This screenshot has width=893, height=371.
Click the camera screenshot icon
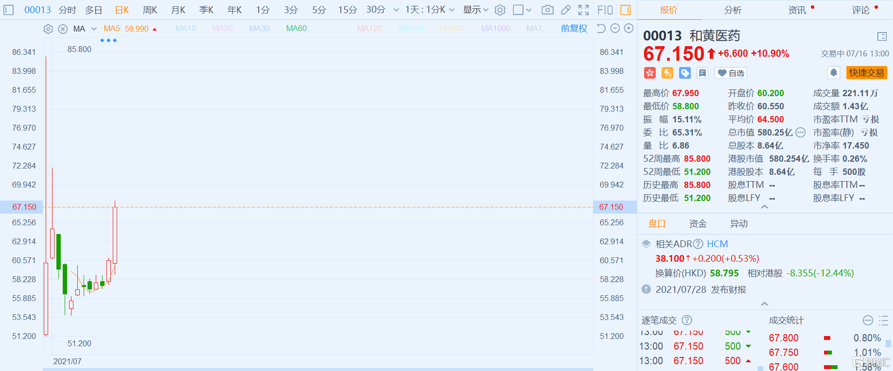[x=547, y=10]
